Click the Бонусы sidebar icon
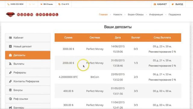Image resolution: width=193 pixels, height=109 pixels. tap(10, 90)
